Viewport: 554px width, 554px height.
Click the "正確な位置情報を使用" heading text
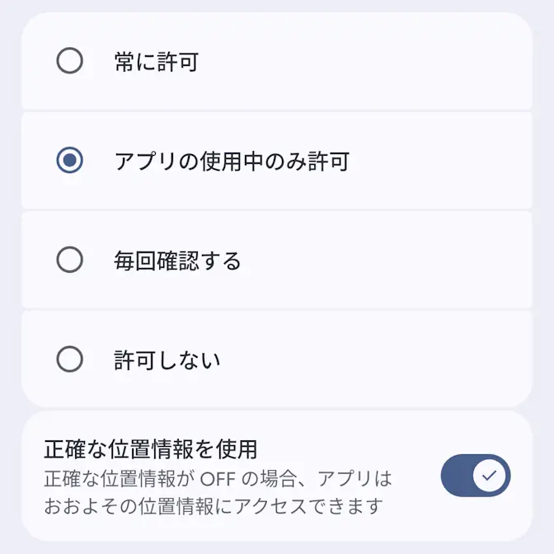click(150, 449)
